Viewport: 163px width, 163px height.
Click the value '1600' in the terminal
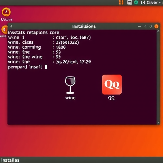pyautogui.click(x=60, y=47)
